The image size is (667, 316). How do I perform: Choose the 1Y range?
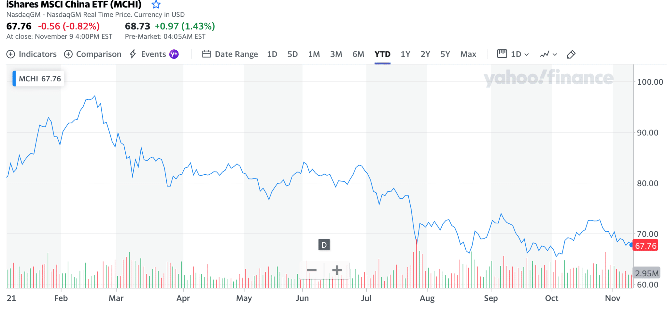[x=405, y=54]
